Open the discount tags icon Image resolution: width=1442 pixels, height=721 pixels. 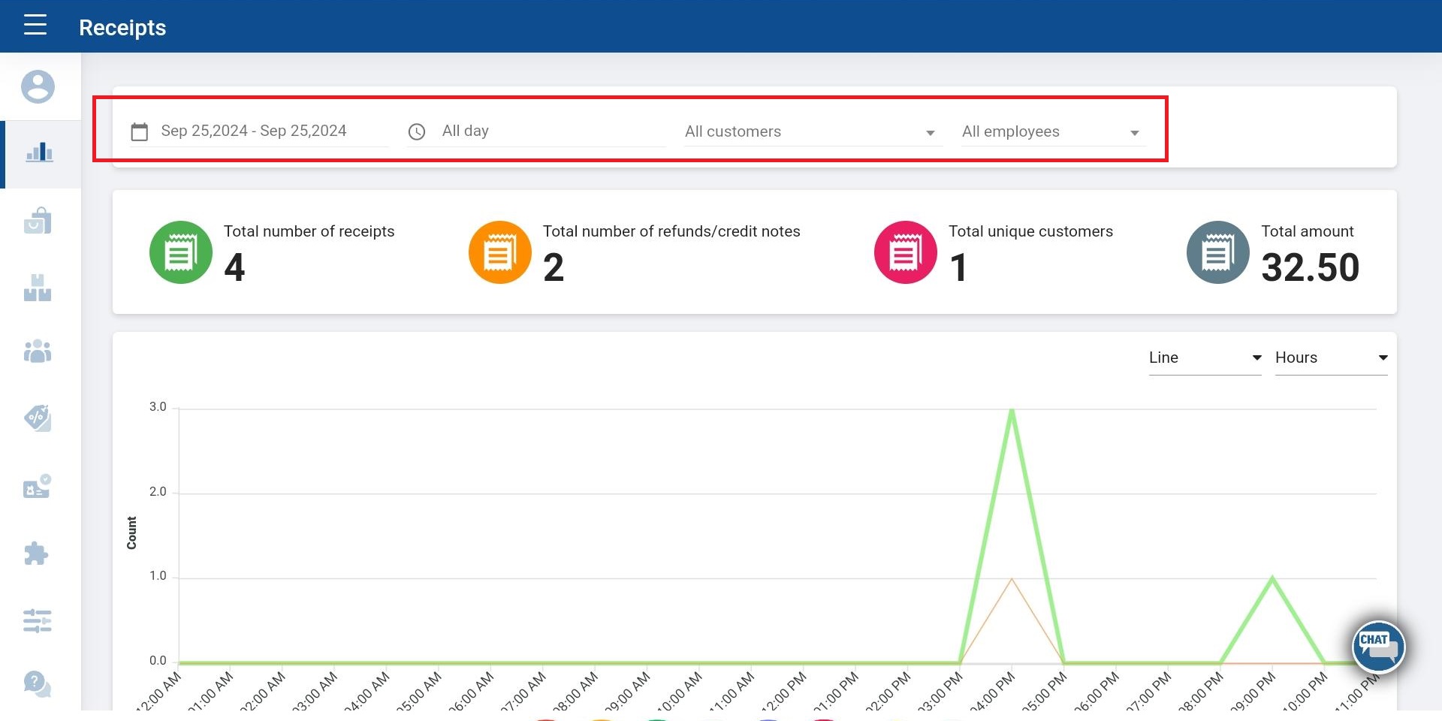[x=38, y=418]
